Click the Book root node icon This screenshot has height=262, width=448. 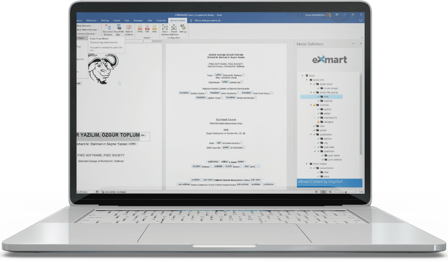(307, 76)
